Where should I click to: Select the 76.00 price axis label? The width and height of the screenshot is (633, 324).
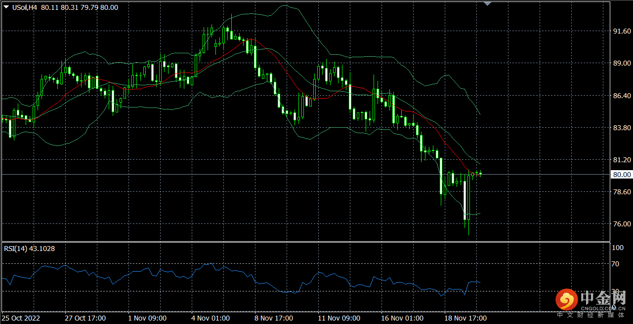tap(622, 224)
